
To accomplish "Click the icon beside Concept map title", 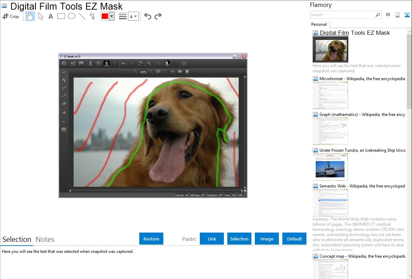I will (x=316, y=256).
